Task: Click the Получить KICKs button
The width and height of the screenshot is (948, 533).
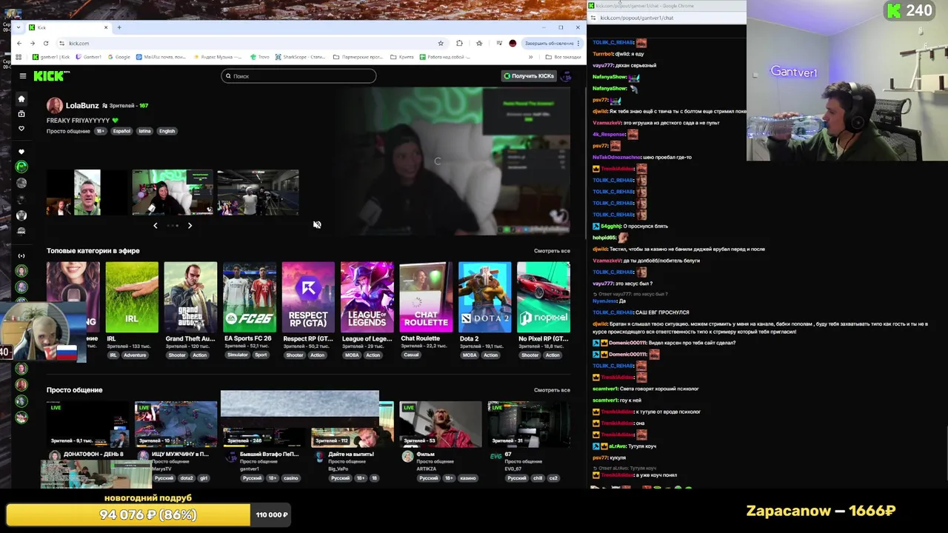Action: click(529, 76)
